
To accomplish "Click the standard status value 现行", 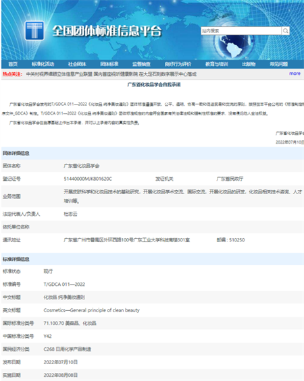I will tap(48, 271).
